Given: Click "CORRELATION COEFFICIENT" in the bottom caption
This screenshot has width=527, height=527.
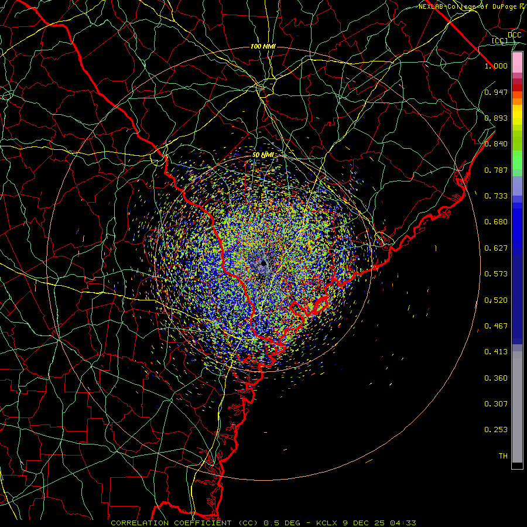Looking at the screenshot, I should [x=171, y=523].
